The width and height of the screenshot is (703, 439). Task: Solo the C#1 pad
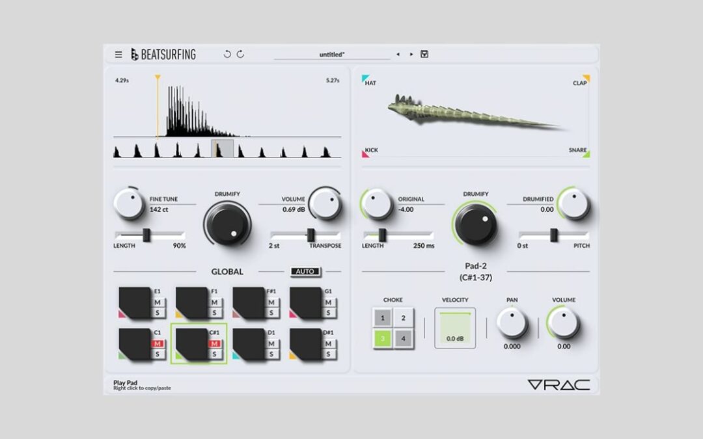pyautogui.click(x=214, y=354)
